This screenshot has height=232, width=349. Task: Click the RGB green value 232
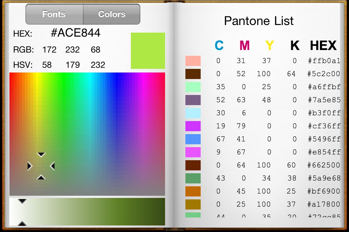click(x=73, y=50)
